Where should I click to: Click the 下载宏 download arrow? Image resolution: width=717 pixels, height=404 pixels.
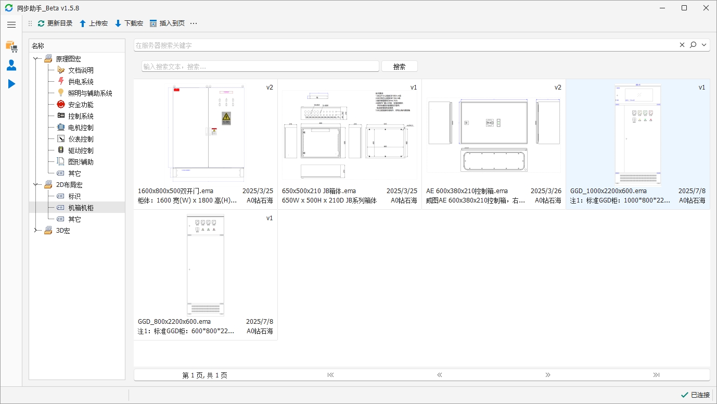click(x=118, y=23)
